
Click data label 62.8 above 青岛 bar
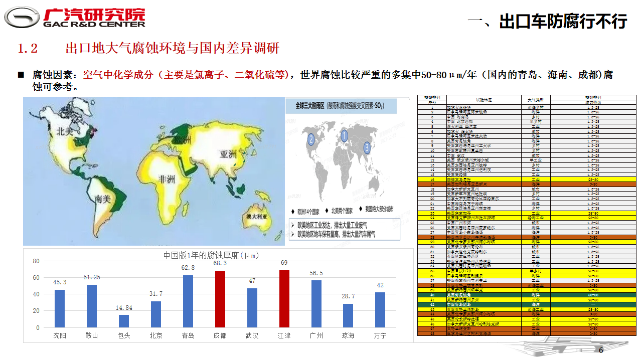point(188,268)
